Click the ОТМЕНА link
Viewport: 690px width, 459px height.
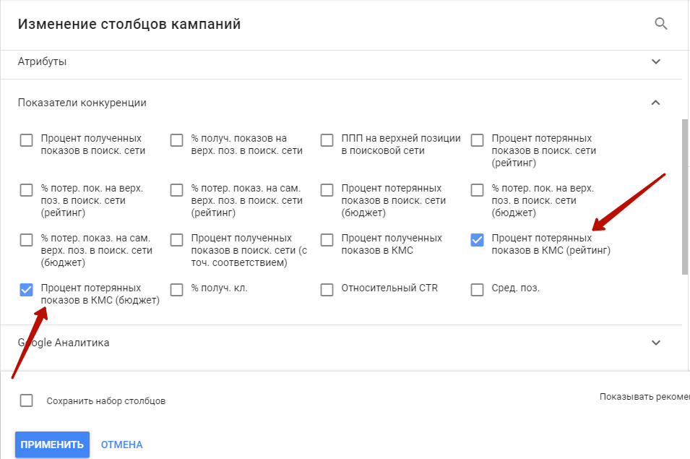121,445
